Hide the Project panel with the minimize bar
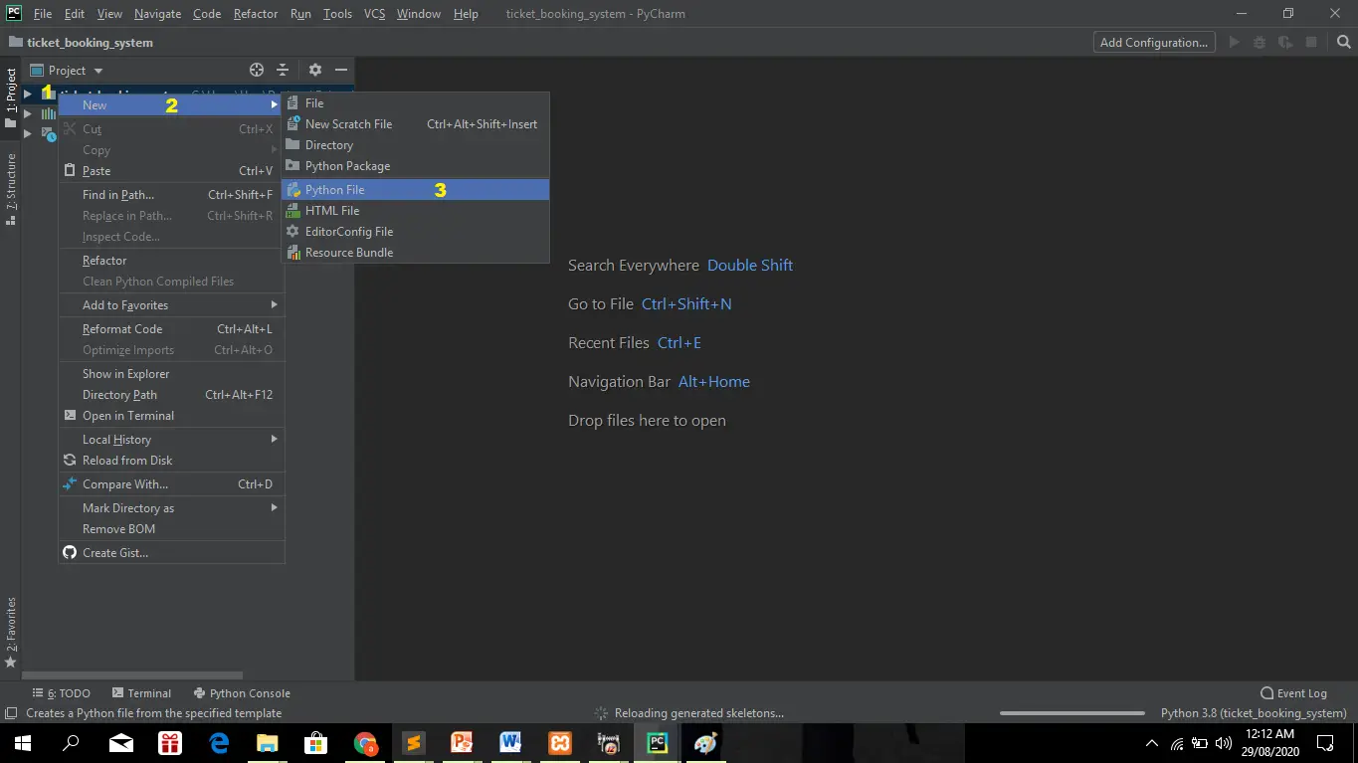1358x763 pixels. click(340, 70)
